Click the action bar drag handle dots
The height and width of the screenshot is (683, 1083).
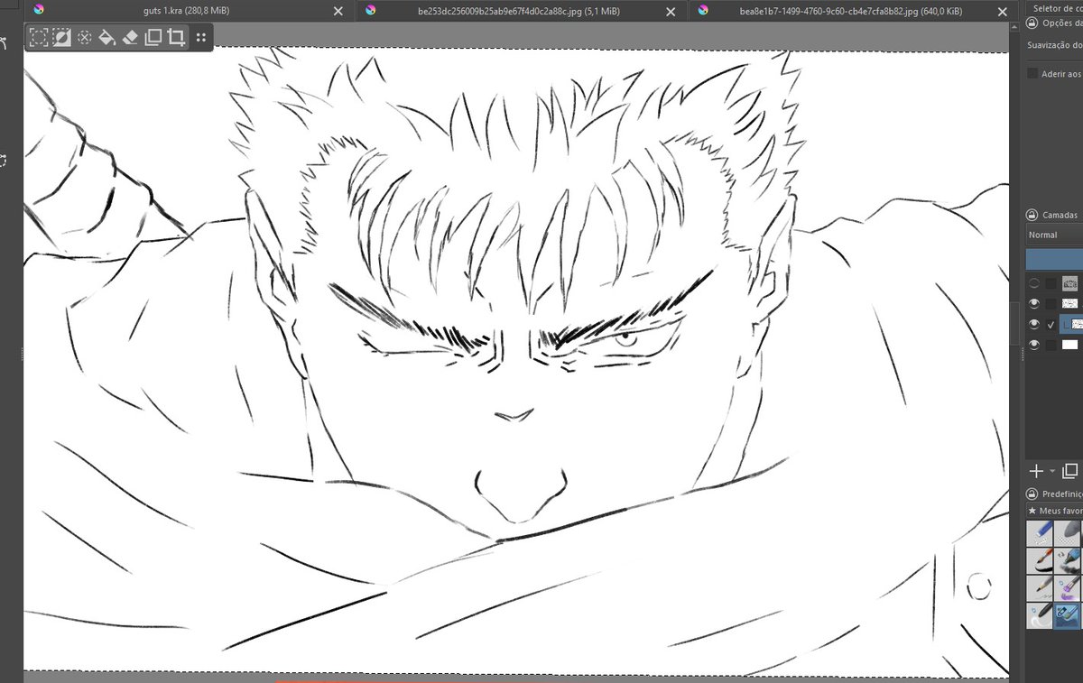200,38
